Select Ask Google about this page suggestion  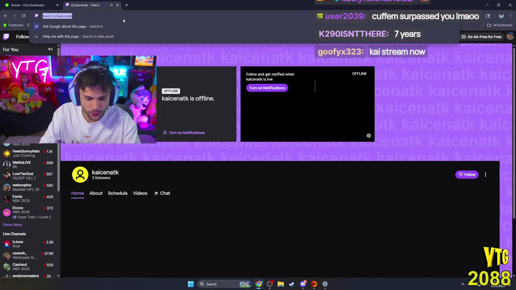click(73, 26)
